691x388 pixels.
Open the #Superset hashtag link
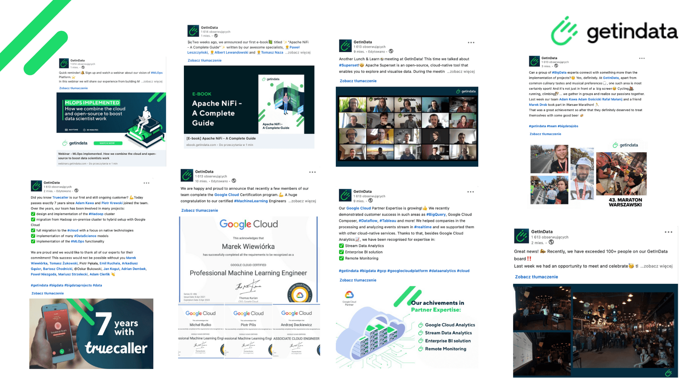[x=349, y=65]
